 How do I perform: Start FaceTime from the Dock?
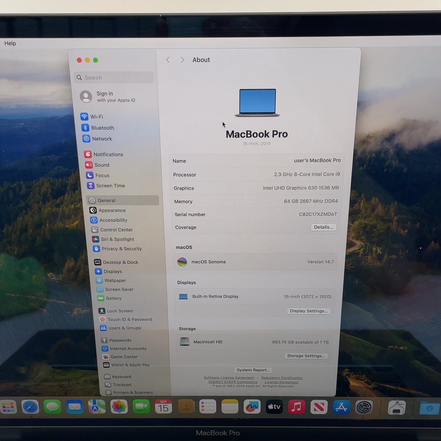[x=141, y=407]
